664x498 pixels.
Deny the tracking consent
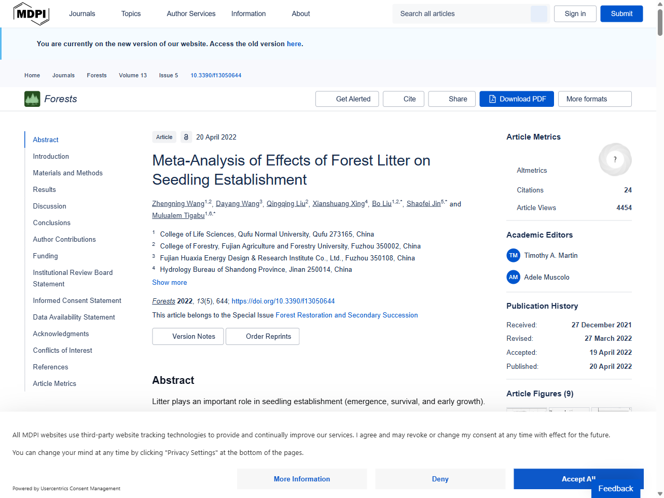tap(440, 479)
